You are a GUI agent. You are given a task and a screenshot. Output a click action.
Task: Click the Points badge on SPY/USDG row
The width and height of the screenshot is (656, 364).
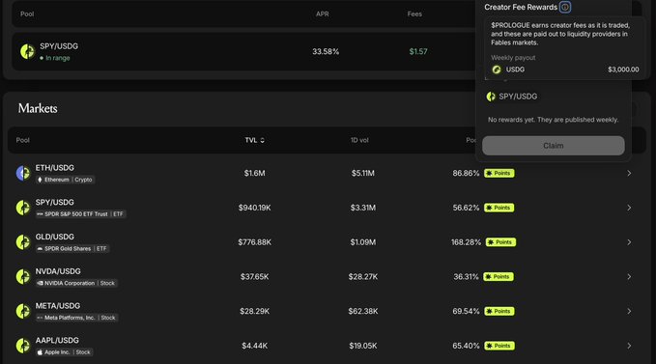pyautogui.click(x=499, y=208)
